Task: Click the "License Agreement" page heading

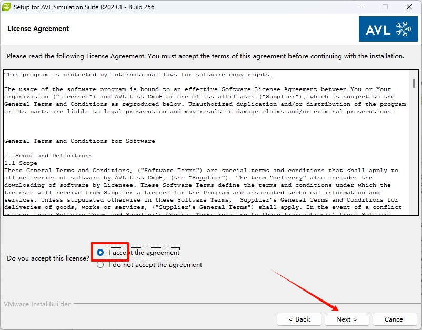Action: click(38, 28)
